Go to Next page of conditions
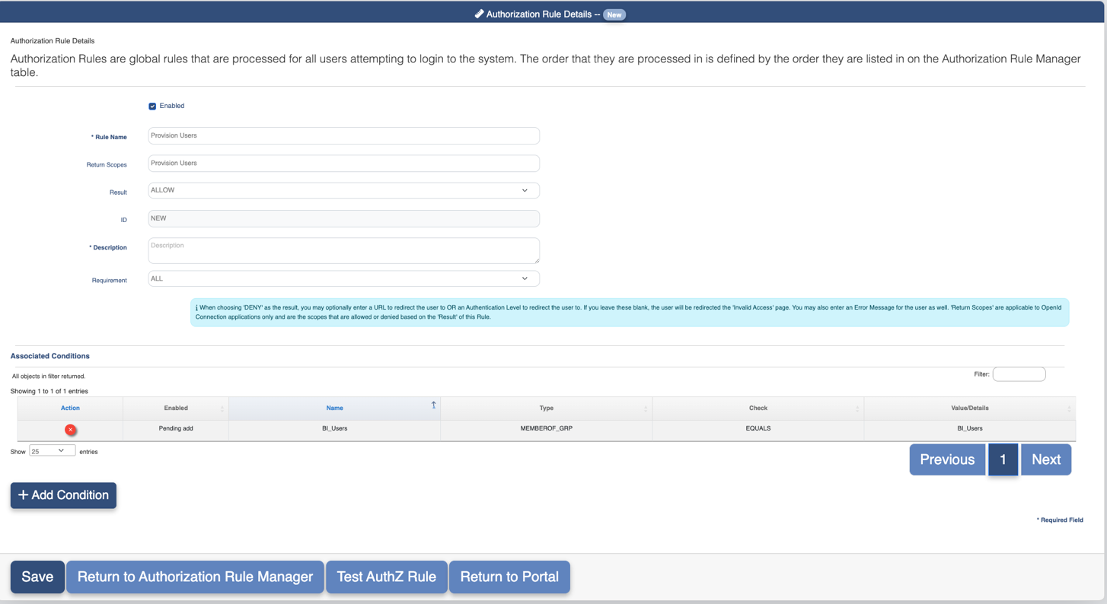Image resolution: width=1107 pixels, height=604 pixels. pyautogui.click(x=1046, y=459)
